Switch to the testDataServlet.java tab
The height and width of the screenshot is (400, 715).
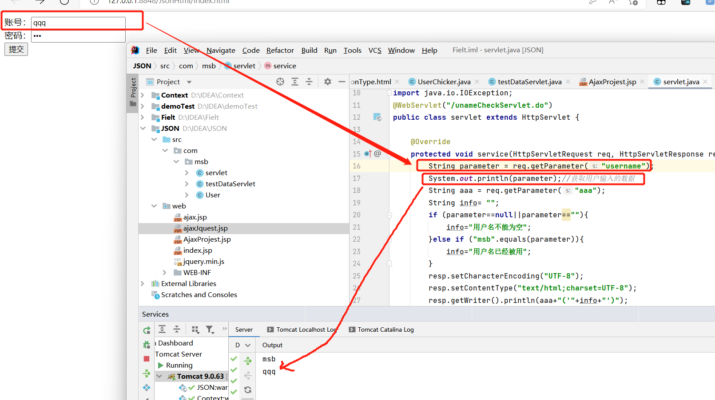529,82
